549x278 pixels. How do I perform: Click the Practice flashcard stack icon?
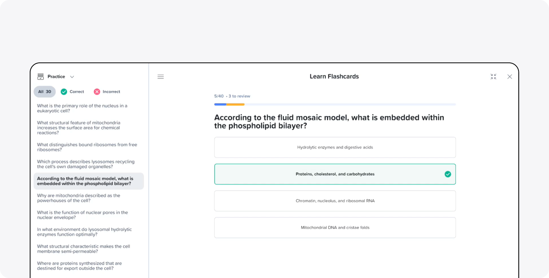pyautogui.click(x=40, y=77)
